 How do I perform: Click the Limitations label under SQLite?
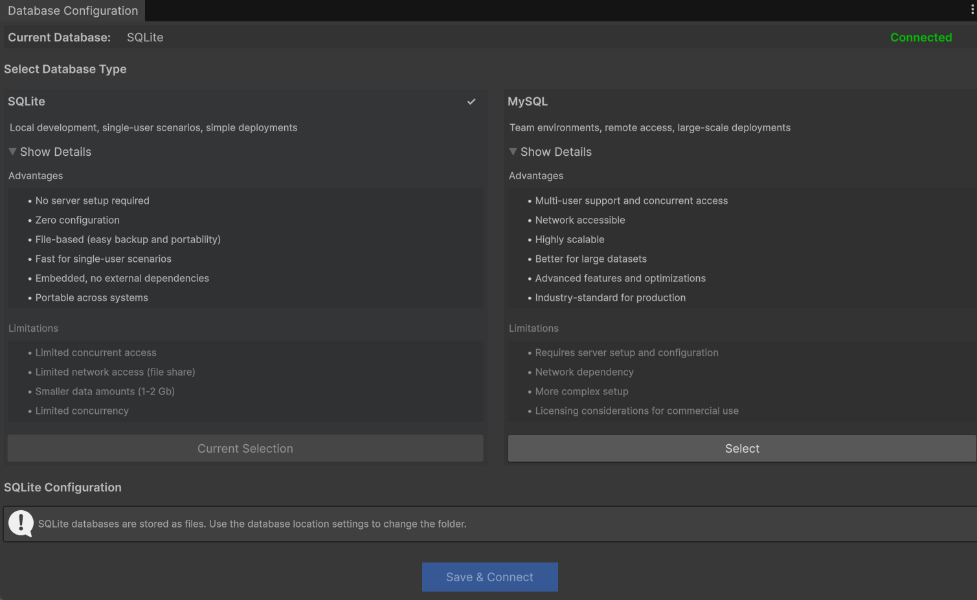[x=33, y=328]
